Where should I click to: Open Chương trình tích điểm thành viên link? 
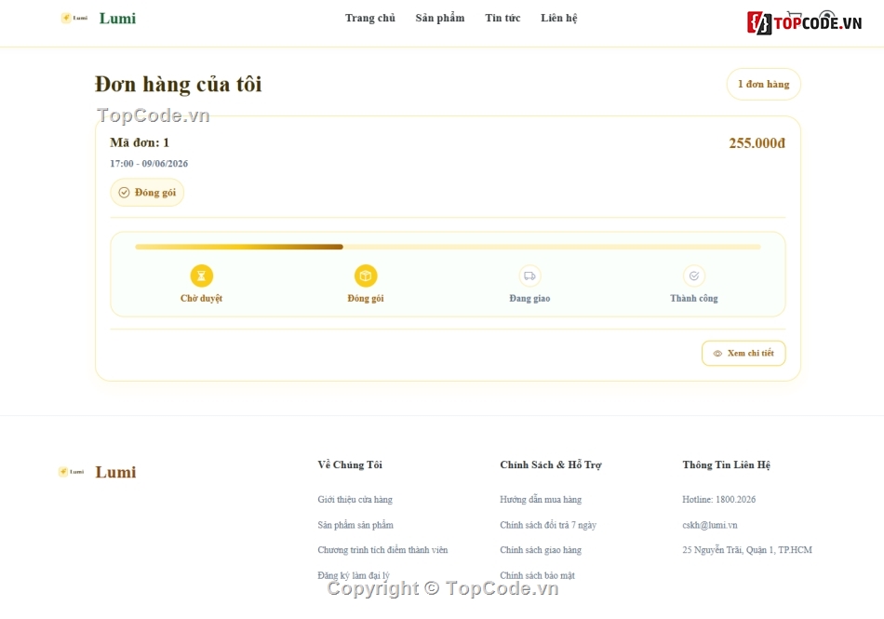click(382, 550)
